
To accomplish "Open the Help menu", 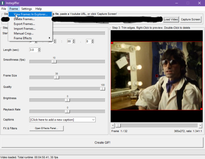I will coord(39,9).
